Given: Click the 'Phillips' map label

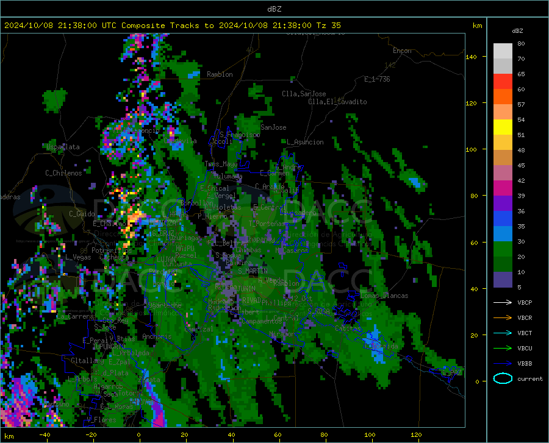Looking at the screenshot, I should (x=276, y=303).
